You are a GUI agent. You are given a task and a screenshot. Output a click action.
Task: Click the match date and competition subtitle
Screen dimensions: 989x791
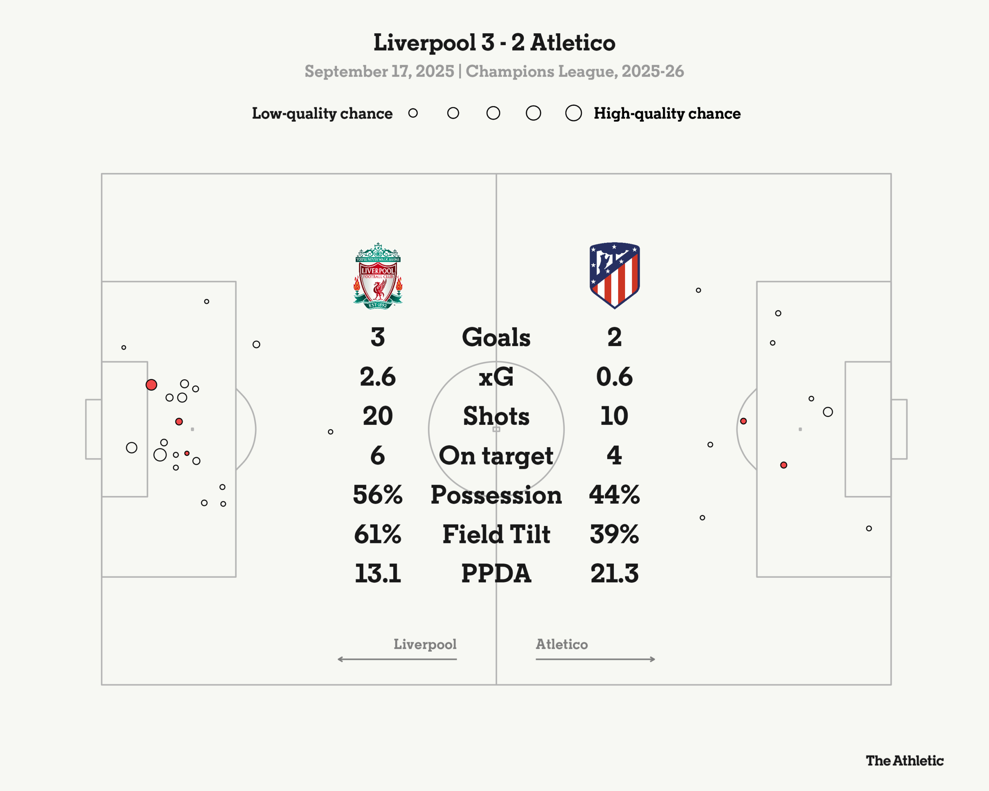[x=494, y=71]
